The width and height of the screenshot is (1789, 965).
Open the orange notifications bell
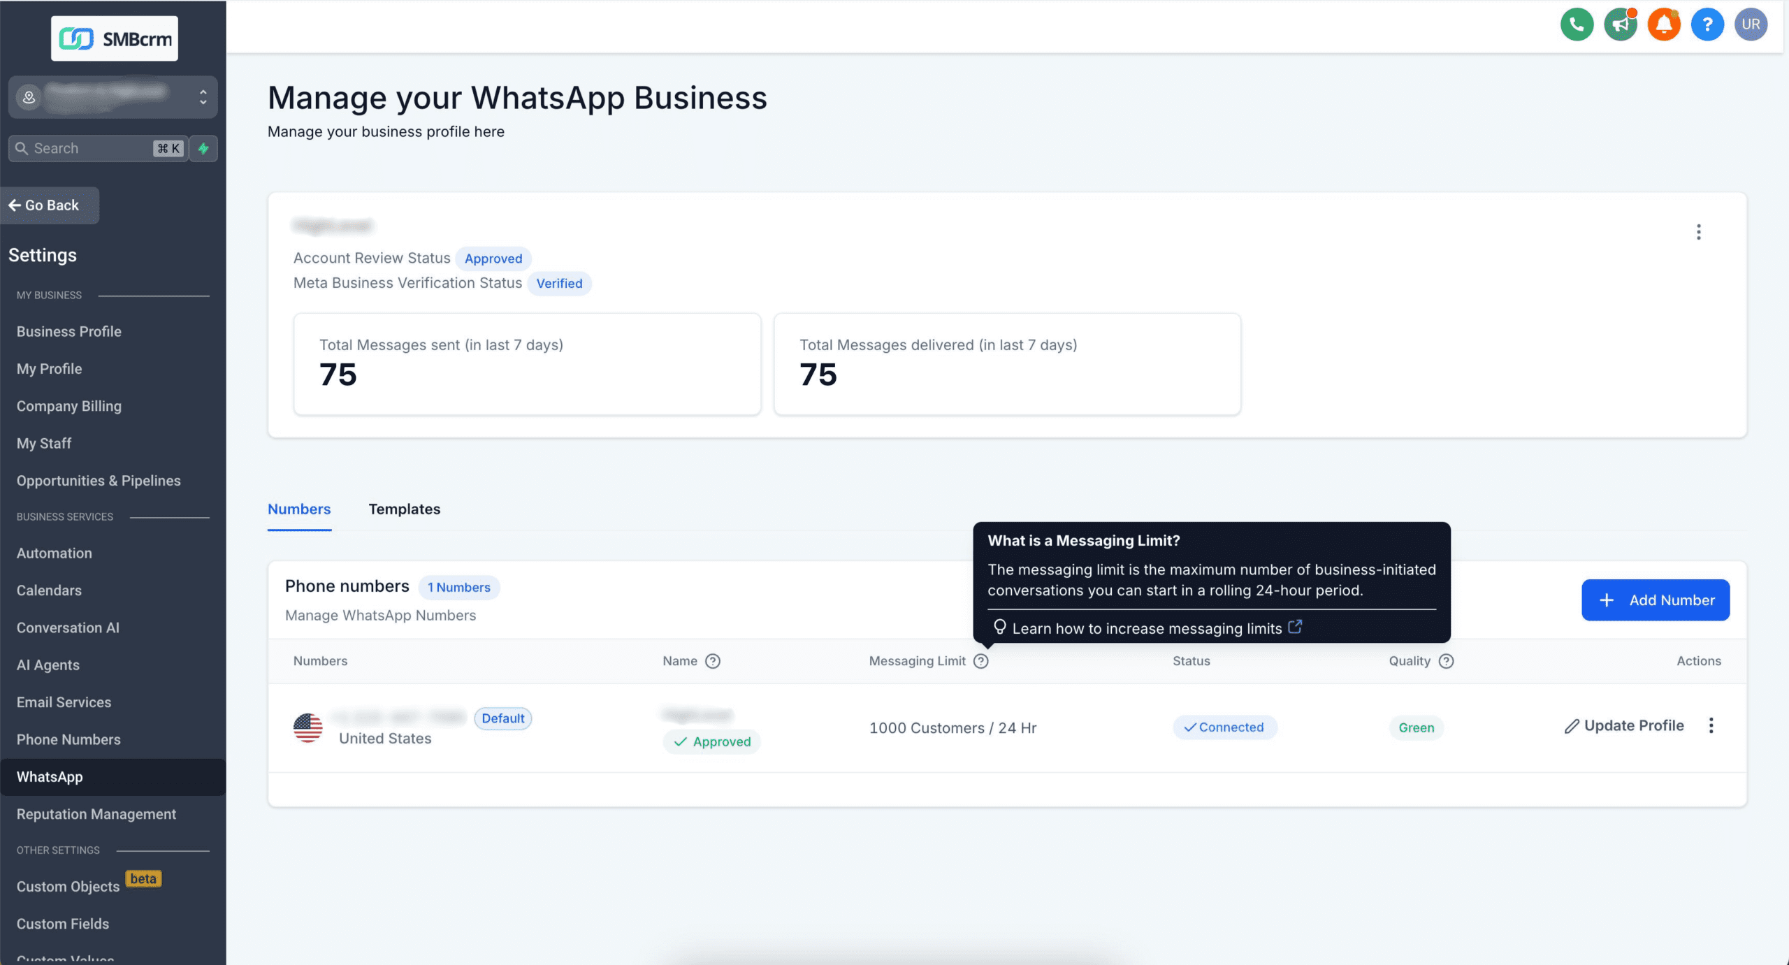coord(1664,24)
